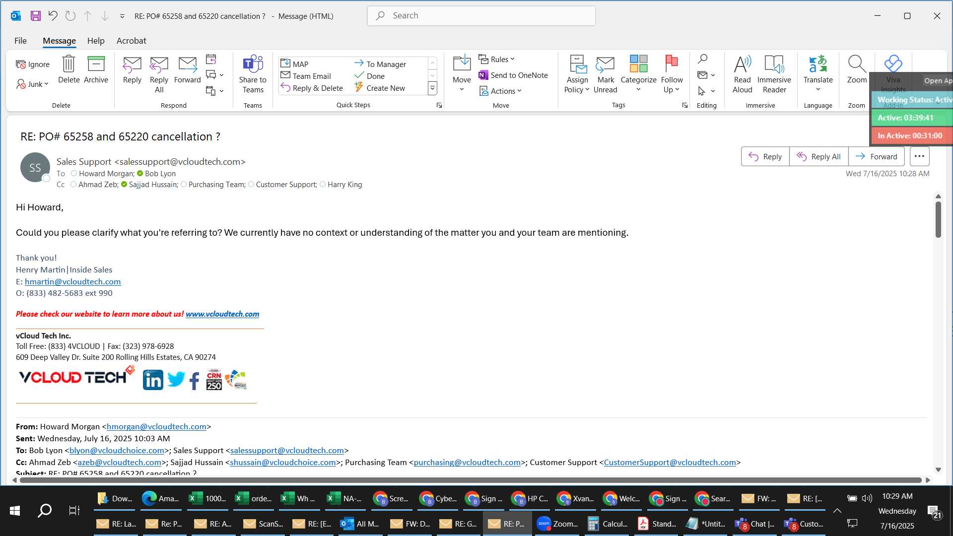Open hmorgan@vcloudtech.com link
Screen dimensions: 953x536
point(156,427)
